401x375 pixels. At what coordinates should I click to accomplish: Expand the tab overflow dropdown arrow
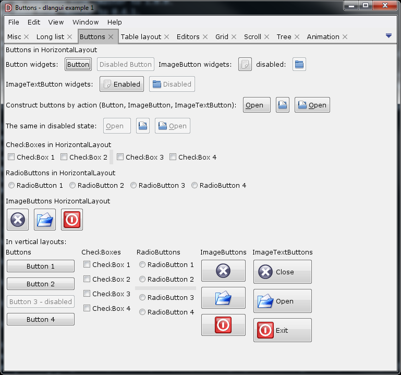(388, 35)
